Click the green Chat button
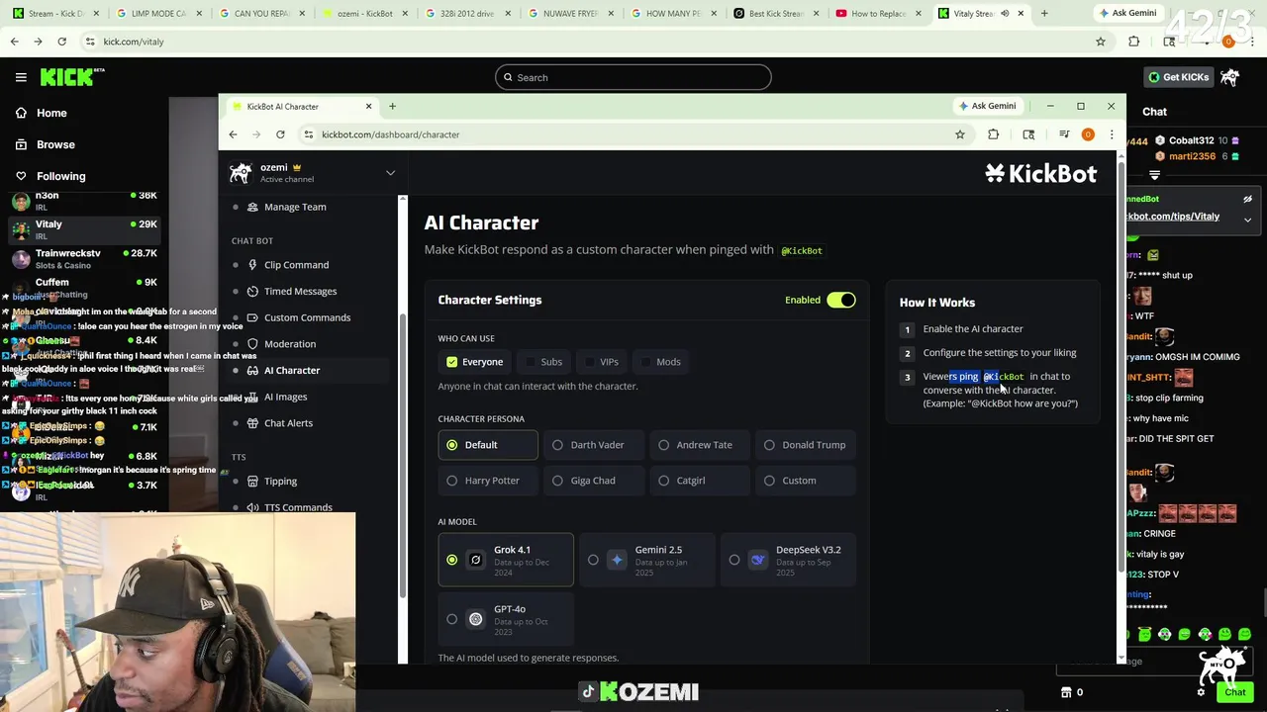This screenshot has width=1267, height=712. click(x=1234, y=692)
